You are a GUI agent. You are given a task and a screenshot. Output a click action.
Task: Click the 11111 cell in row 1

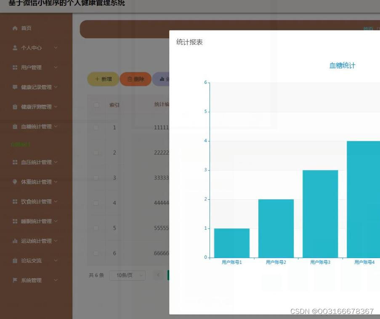pos(162,127)
